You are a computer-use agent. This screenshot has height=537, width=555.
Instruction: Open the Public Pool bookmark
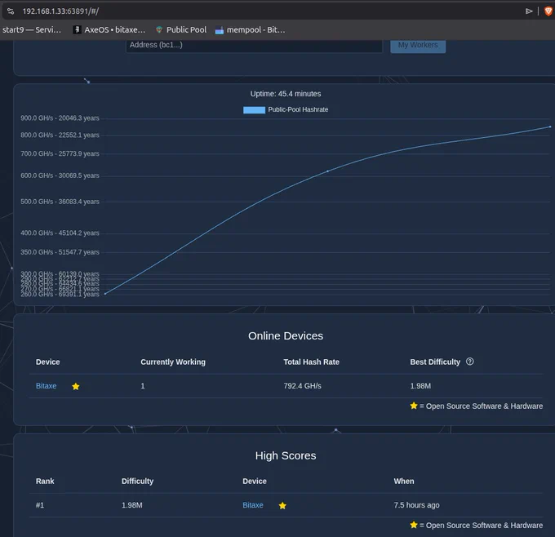click(181, 29)
